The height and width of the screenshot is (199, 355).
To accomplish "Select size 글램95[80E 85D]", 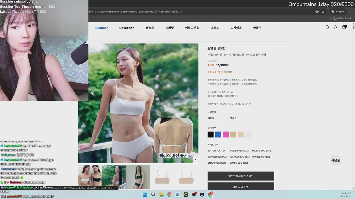I will (239, 163).
